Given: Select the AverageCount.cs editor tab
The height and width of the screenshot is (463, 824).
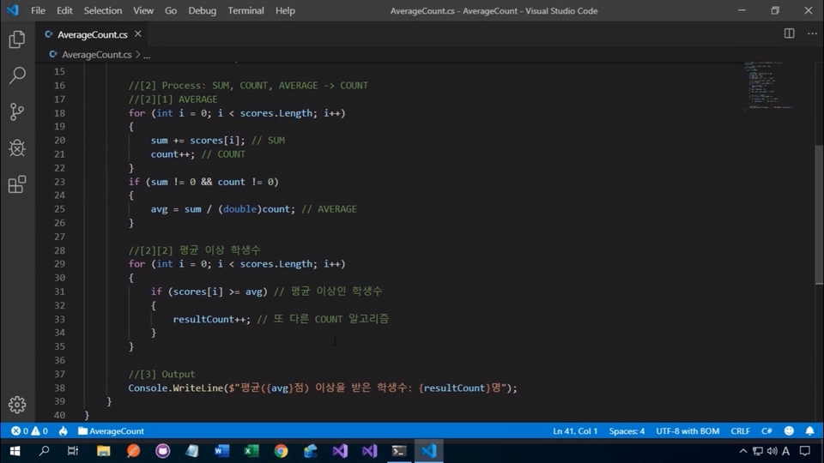Looking at the screenshot, I should pos(93,34).
